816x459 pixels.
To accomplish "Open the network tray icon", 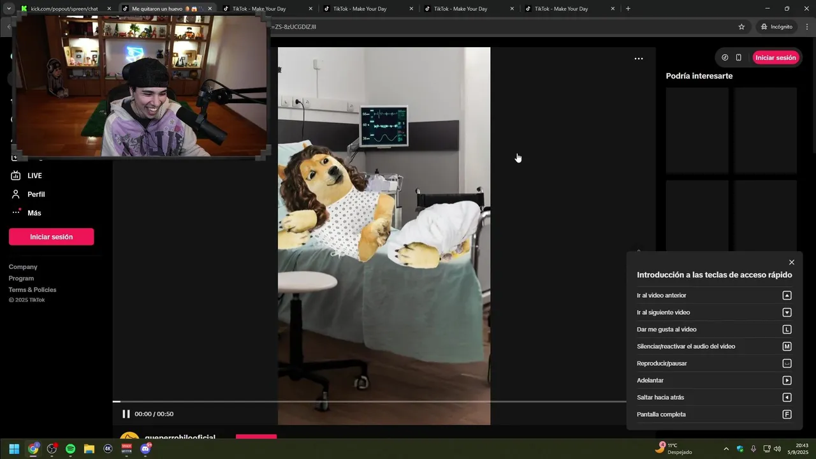I will tap(767, 449).
